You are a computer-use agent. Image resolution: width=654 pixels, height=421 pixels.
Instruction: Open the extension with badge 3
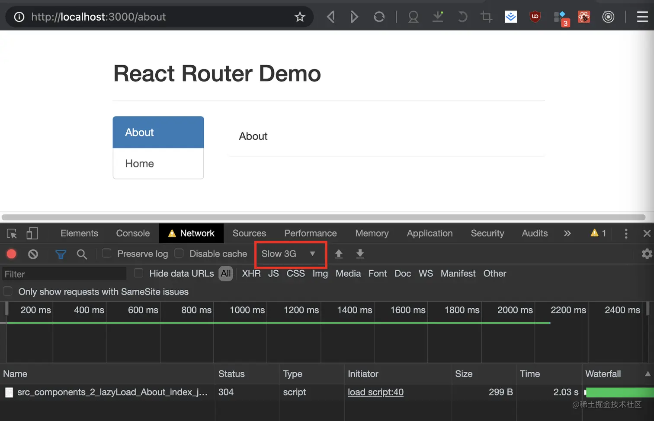pyautogui.click(x=561, y=18)
